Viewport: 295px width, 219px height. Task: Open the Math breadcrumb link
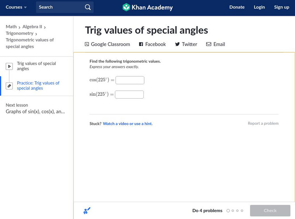pos(11,27)
